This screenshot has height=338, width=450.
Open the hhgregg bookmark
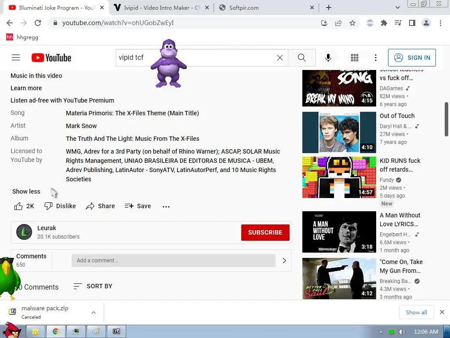(x=22, y=37)
